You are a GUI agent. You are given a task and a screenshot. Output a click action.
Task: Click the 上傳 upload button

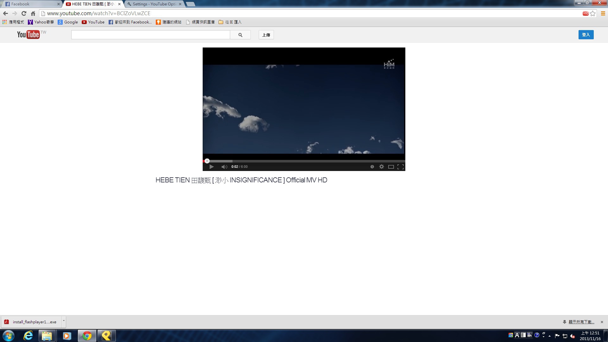click(266, 35)
